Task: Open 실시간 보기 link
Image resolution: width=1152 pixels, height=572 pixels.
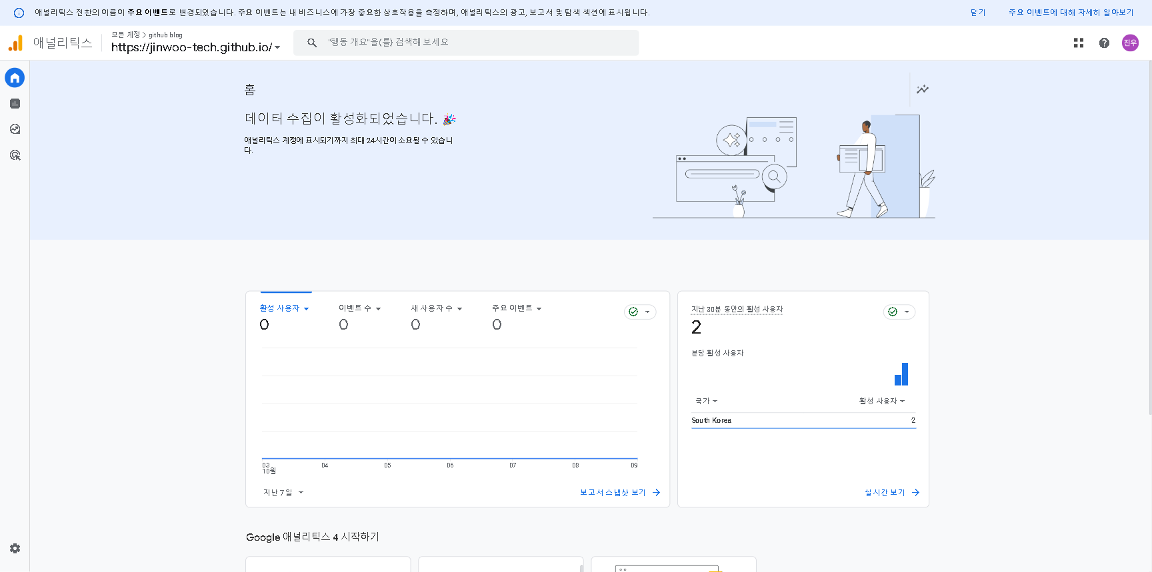Action: pos(885,493)
